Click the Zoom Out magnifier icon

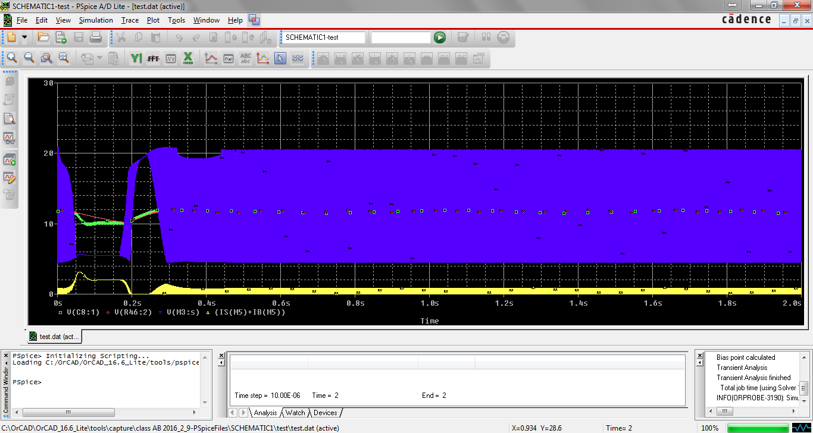point(29,58)
